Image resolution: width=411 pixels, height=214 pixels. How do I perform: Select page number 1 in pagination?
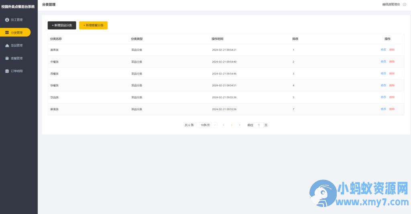[232, 125]
